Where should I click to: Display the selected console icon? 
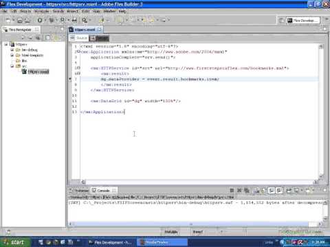(297, 190)
